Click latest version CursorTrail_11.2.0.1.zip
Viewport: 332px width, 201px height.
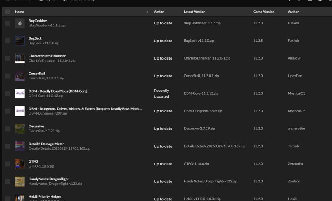click(x=201, y=76)
